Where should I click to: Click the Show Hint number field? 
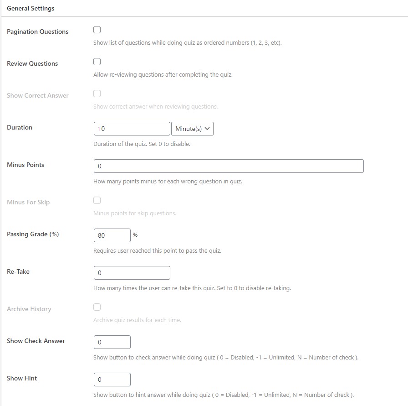[x=112, y=380]
